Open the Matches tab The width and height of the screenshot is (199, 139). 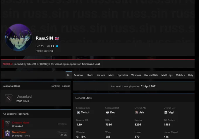coord(180,75)
